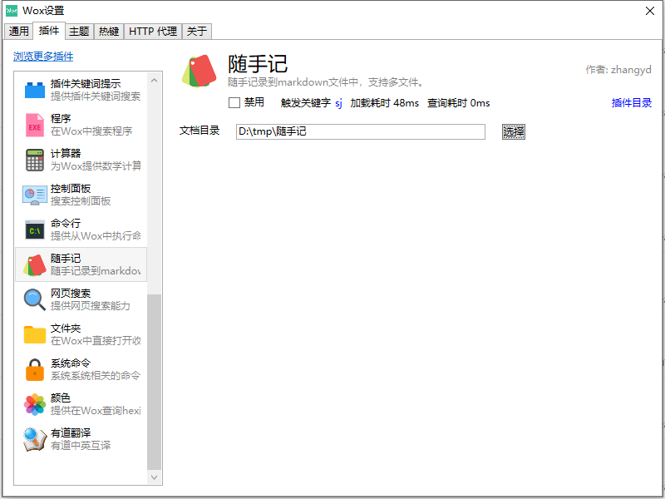This screenshot has height=499, width=665.
Task: Click the 作者: zhangyd author text
Action: pos(618,70)
